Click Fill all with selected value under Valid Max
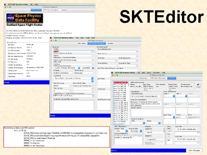Image resolution: width=207 pixels, height=155 pixels. point(187,139)
